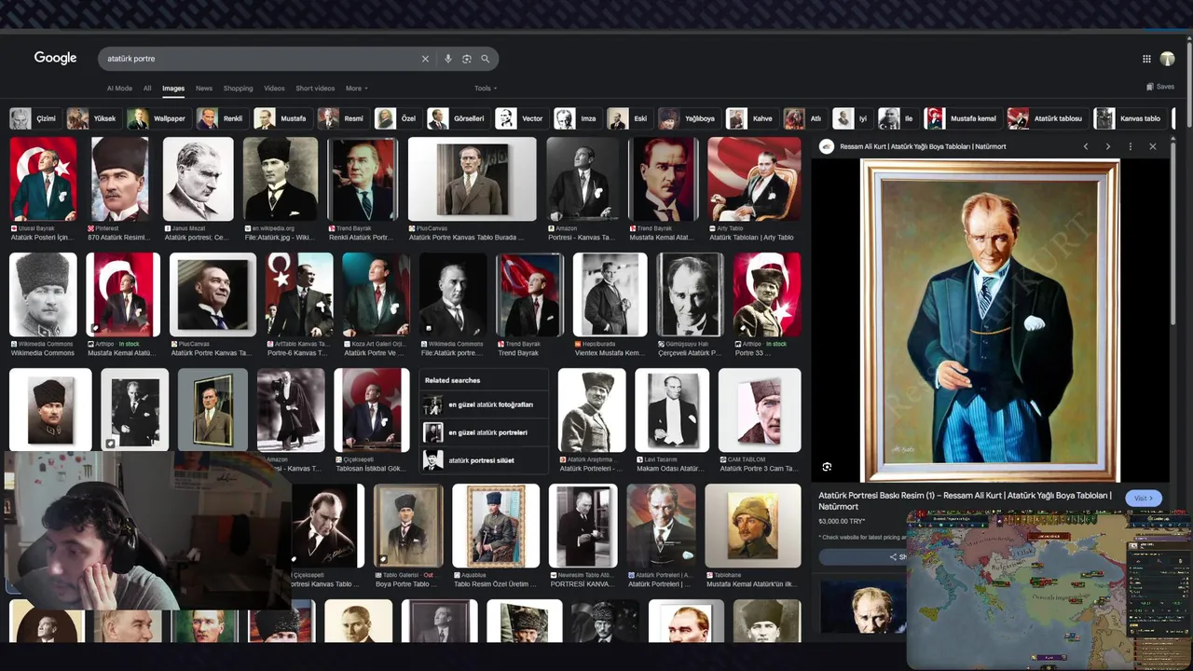Filter by İmza chip
The image size is (1193, 671).
[x=576, y=118]
